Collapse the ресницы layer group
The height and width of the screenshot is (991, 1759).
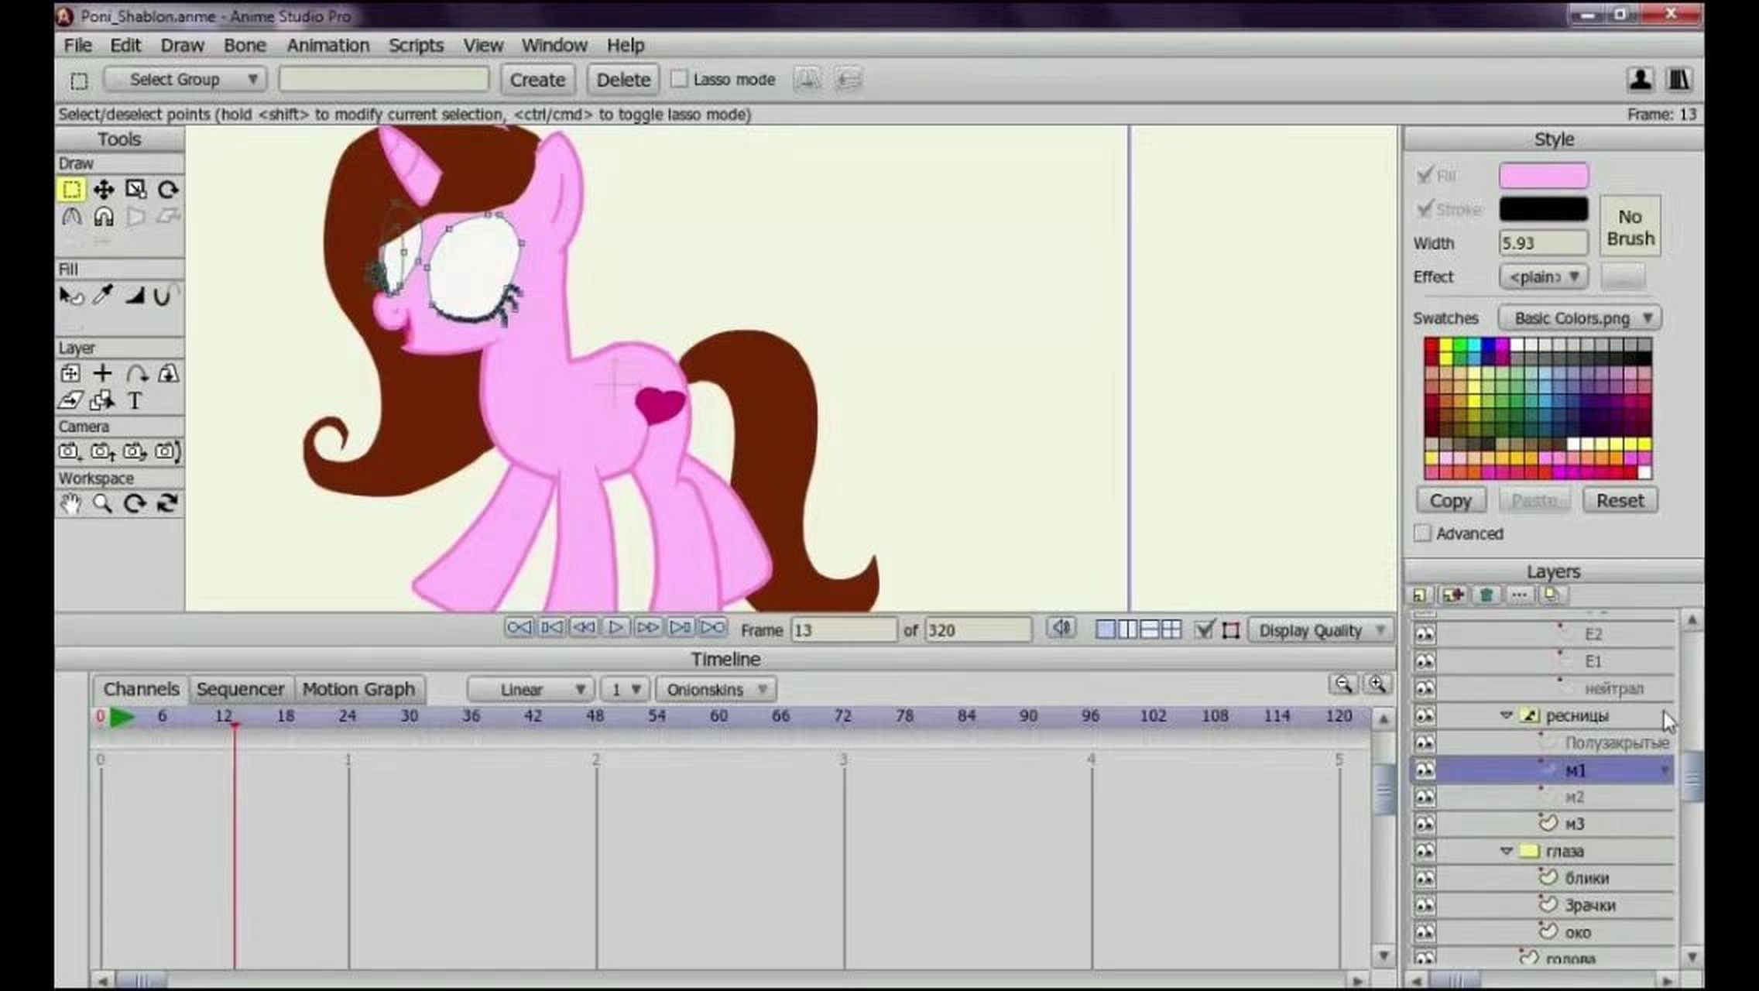1507,715
